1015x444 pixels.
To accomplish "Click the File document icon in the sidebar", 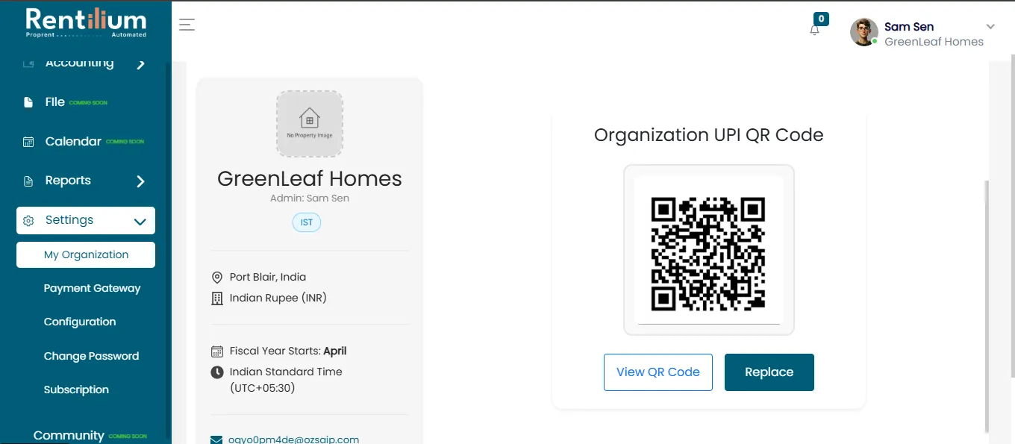I will (28, 102).
